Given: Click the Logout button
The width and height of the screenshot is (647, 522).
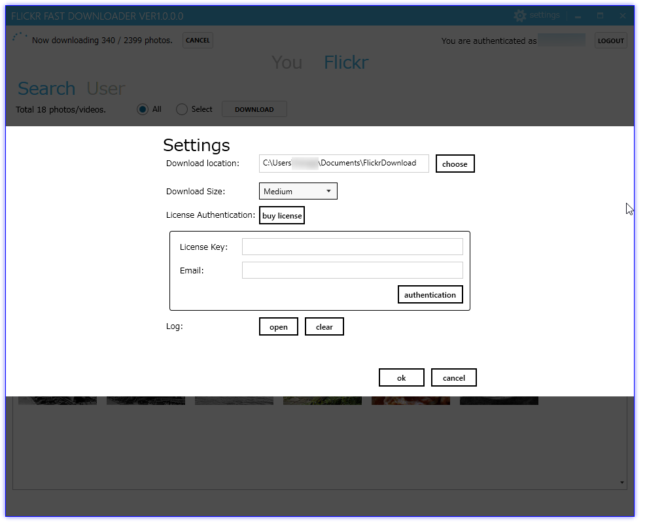Looking at the screenshot, I should click(610, 41).
